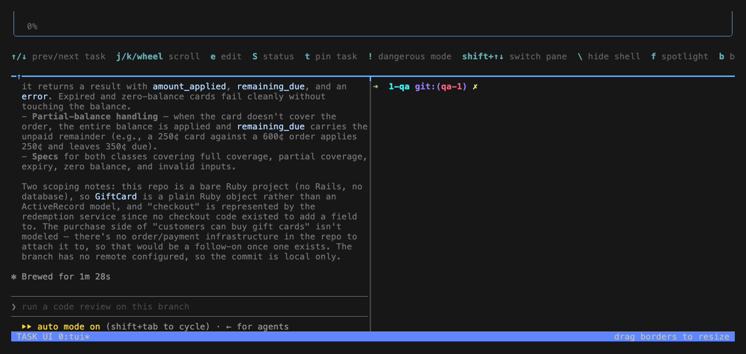Click the 'Specs' bold bullet text
Screen dimensions: 746x354
pyautogui.click(x=45, y=157)
